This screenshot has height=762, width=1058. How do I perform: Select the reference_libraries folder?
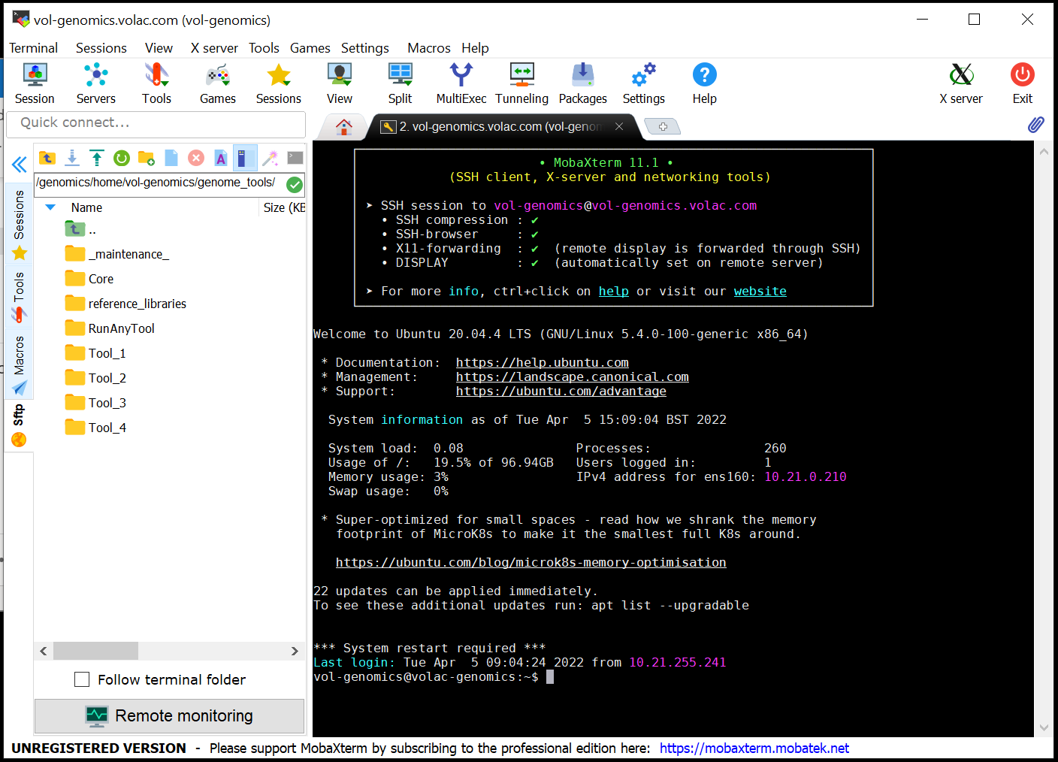click(125, 304)
